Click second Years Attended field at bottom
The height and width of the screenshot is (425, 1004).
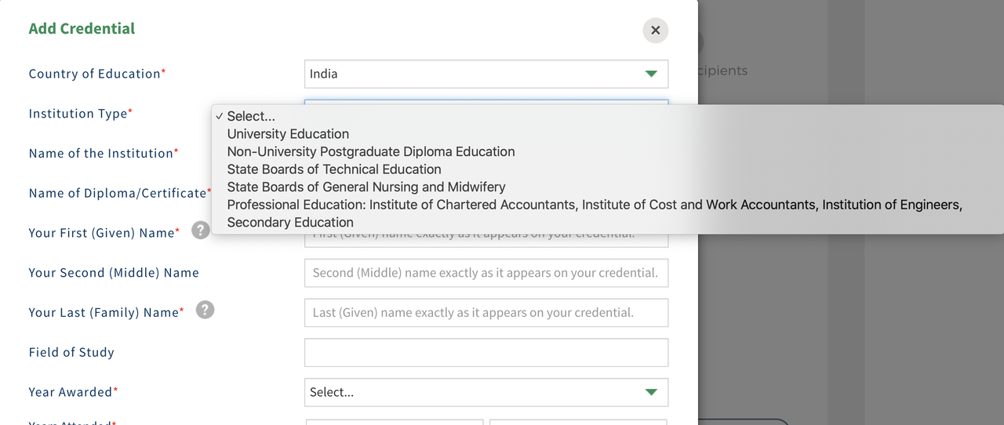coord(579,422)
